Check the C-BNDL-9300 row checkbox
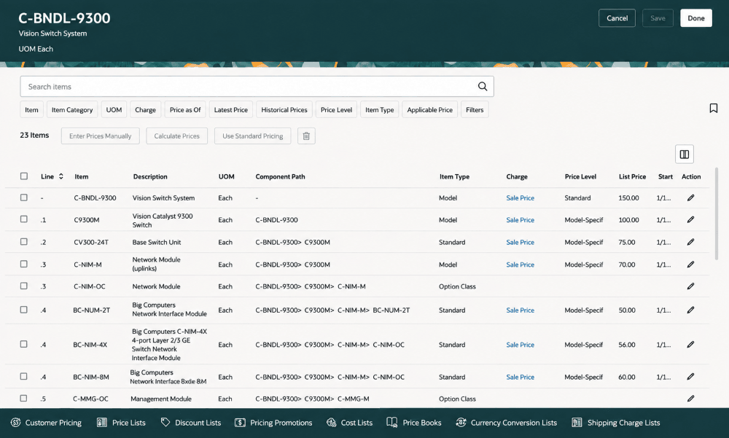The height and width of the screenshot is (438, 729). [x=24, y=198]
